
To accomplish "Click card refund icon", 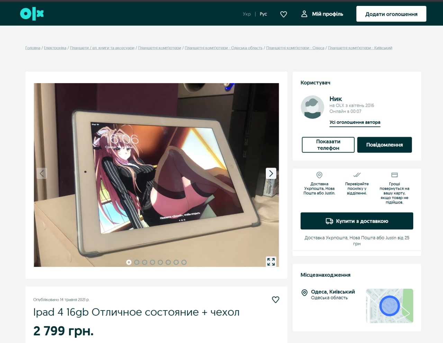I will pyautogui.click(x=395, y=175).
